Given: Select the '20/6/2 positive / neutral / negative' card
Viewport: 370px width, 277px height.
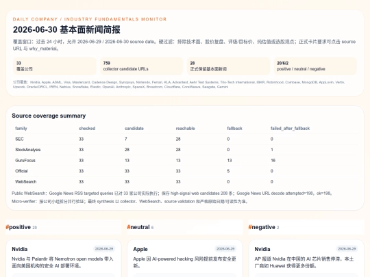Looking at the screenshot, I should tap(315, 66).
